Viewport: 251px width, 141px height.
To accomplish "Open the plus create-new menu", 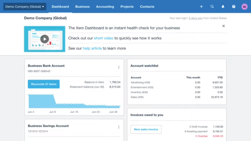I will pyautogui.click(x=201, y=7).
